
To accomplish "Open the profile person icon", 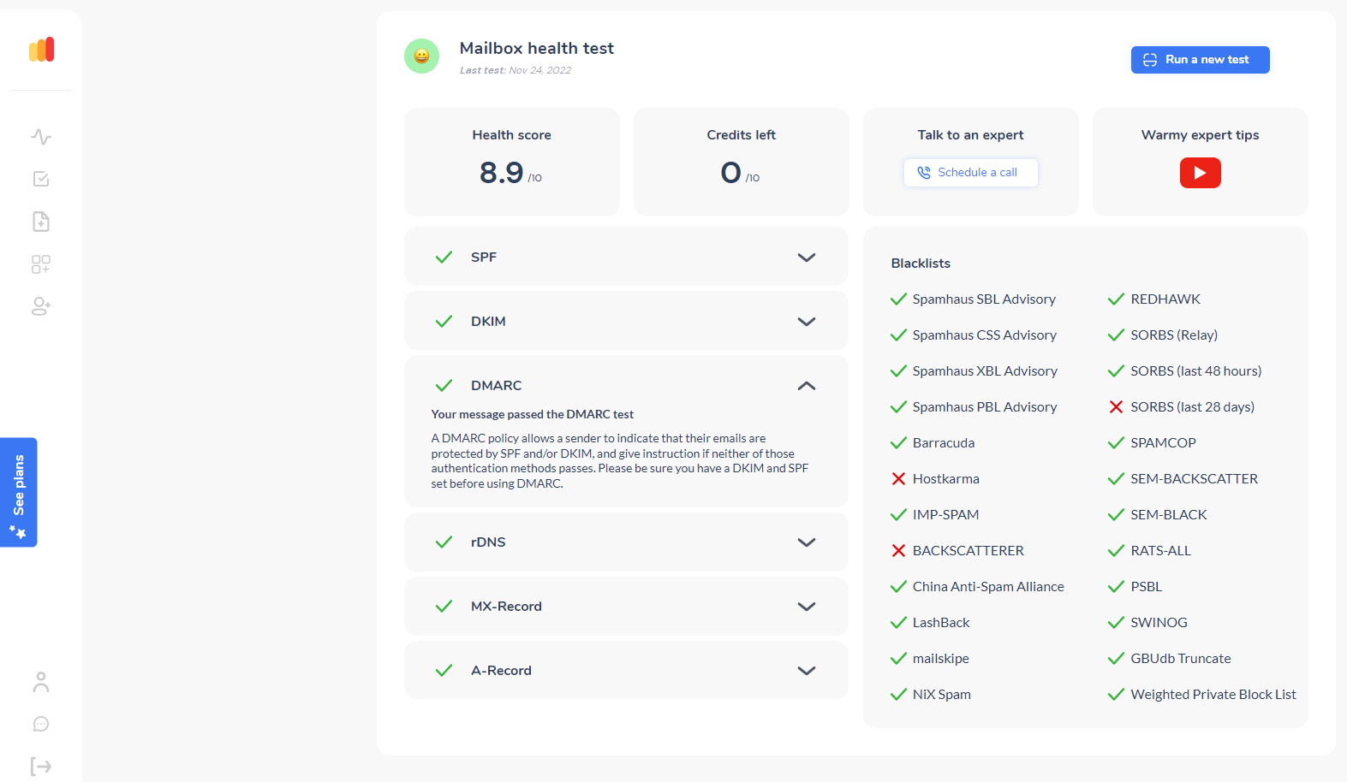I will (41, 682).
